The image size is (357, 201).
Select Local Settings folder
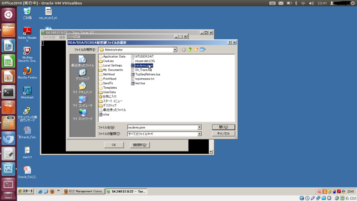[110, 65]
